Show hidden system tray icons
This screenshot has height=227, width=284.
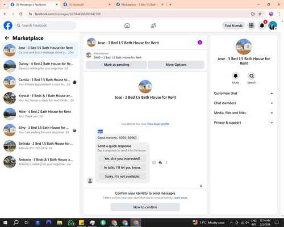point(231,222)
